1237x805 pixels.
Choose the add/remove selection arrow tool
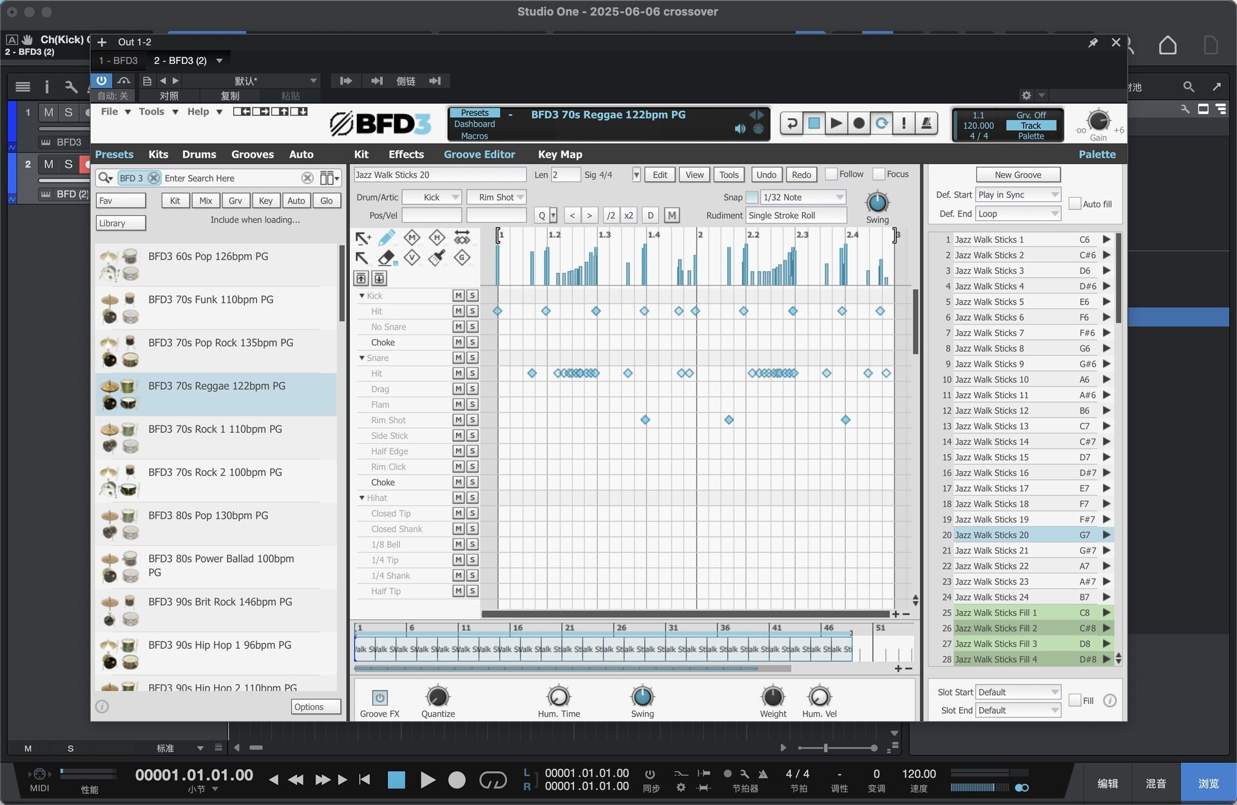coord(363,238)
